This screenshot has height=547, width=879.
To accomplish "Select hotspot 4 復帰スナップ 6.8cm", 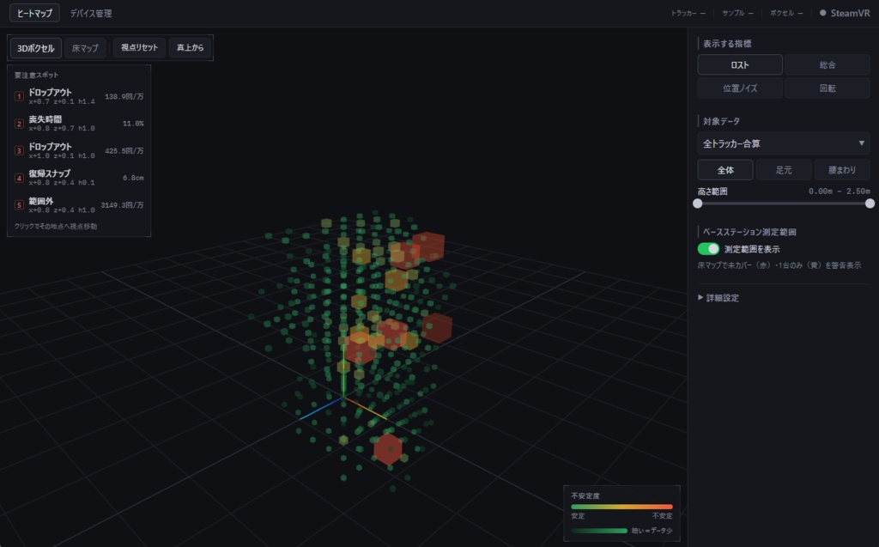I will (79, 178).
